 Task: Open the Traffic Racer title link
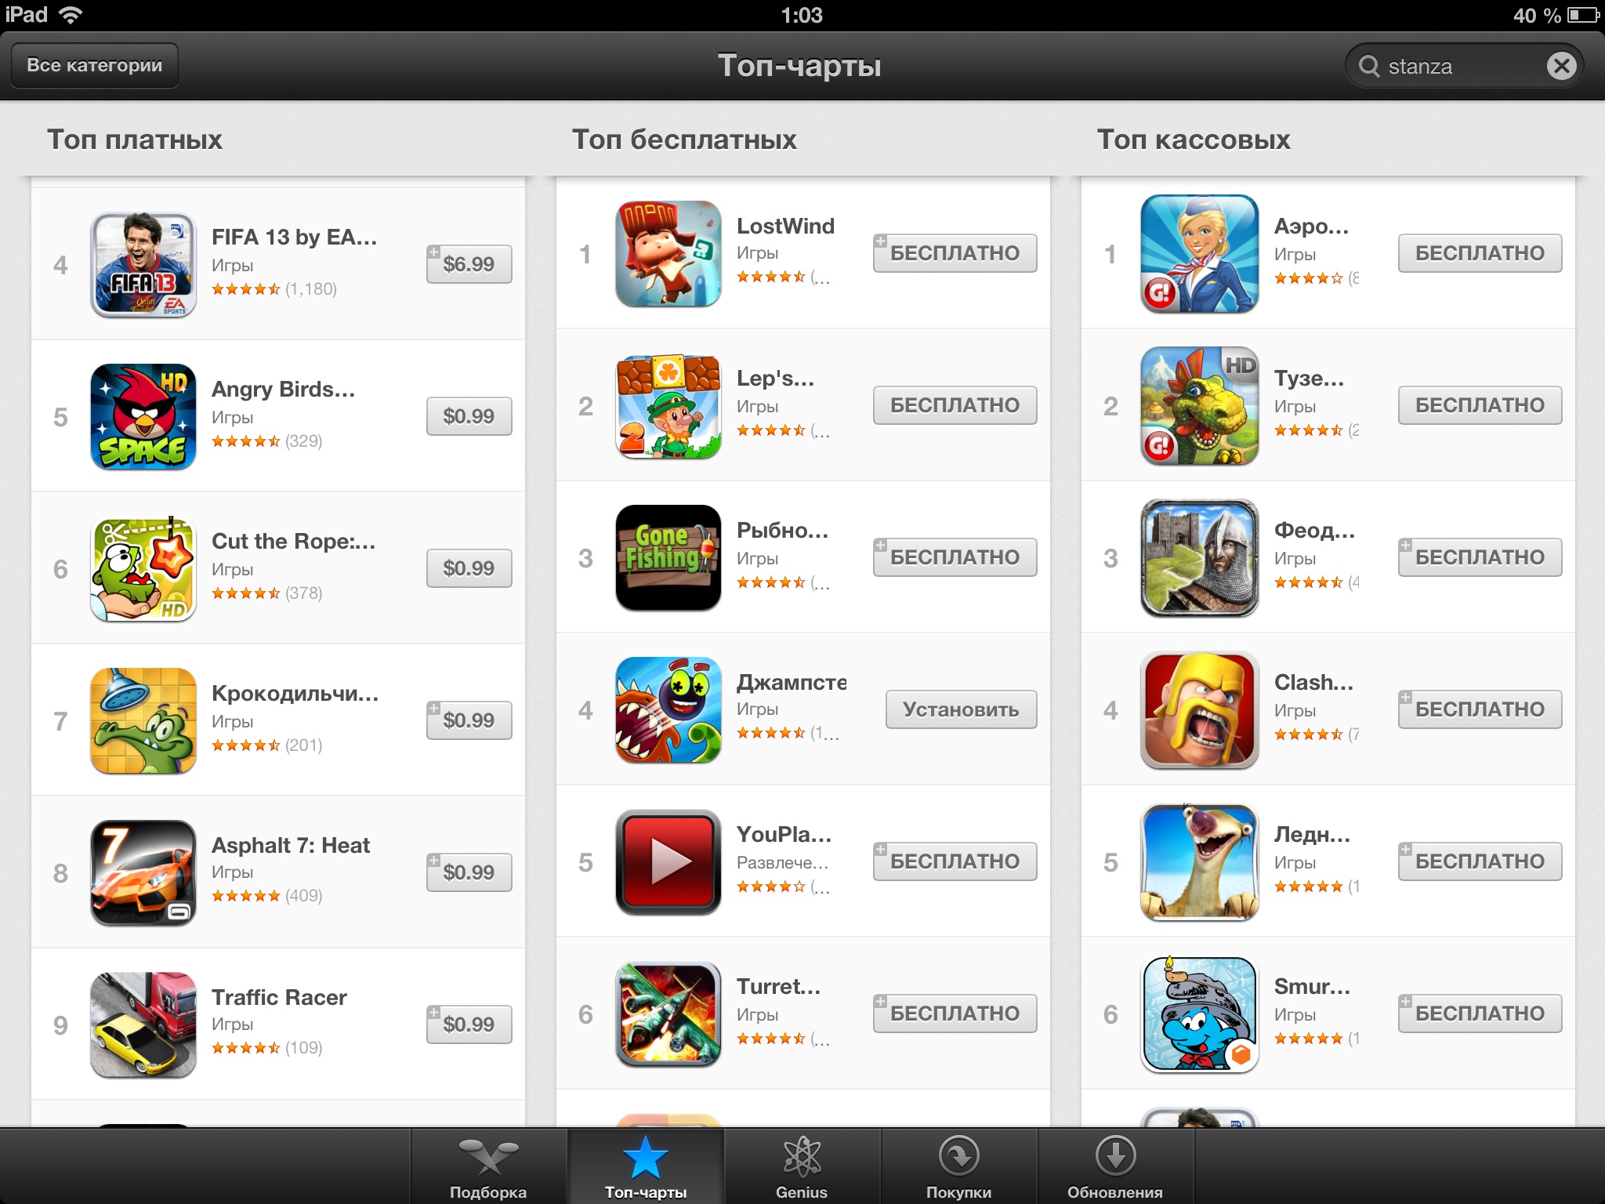tap(279, 997)
